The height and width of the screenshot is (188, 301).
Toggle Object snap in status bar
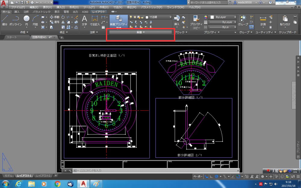tap(238, 177)
